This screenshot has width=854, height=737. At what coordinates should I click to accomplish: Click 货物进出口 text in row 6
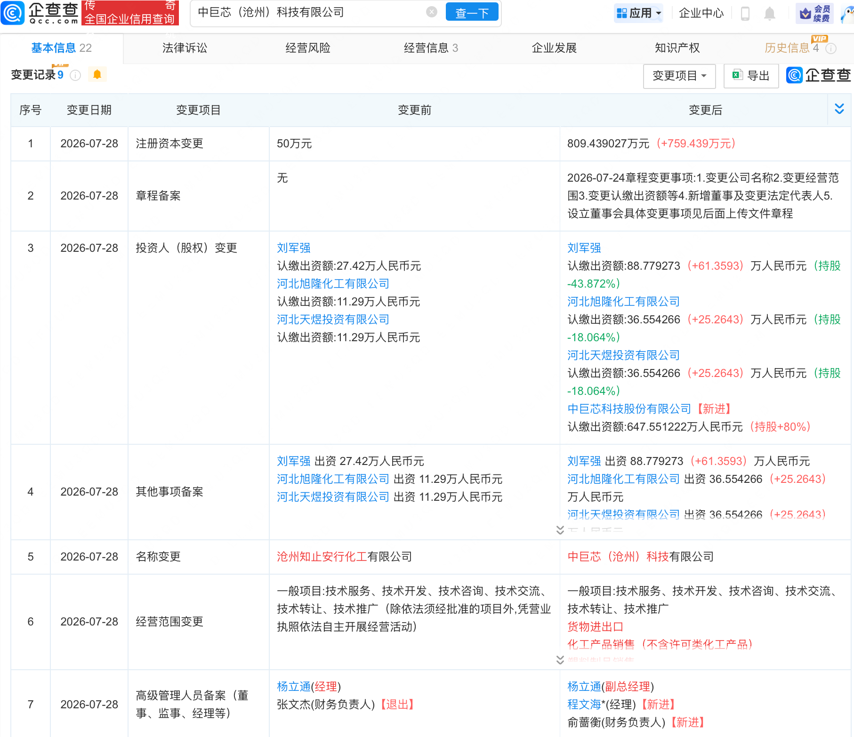pos(596,627)
